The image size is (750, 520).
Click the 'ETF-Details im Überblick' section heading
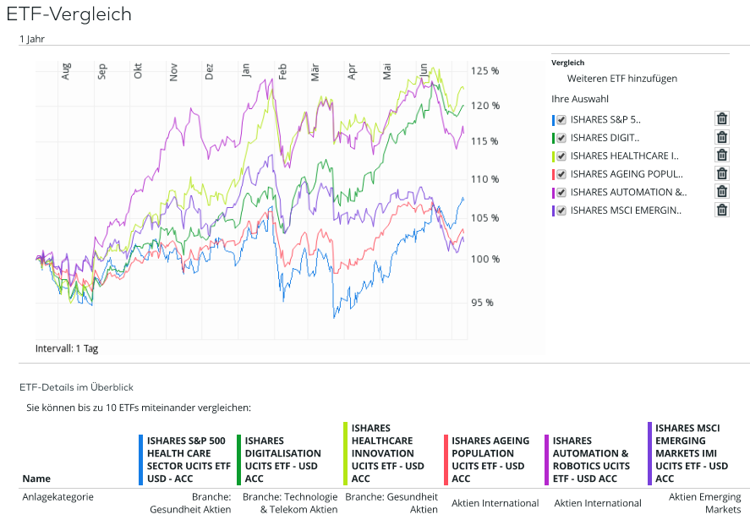pyautogui.click(x=77, y=387)
